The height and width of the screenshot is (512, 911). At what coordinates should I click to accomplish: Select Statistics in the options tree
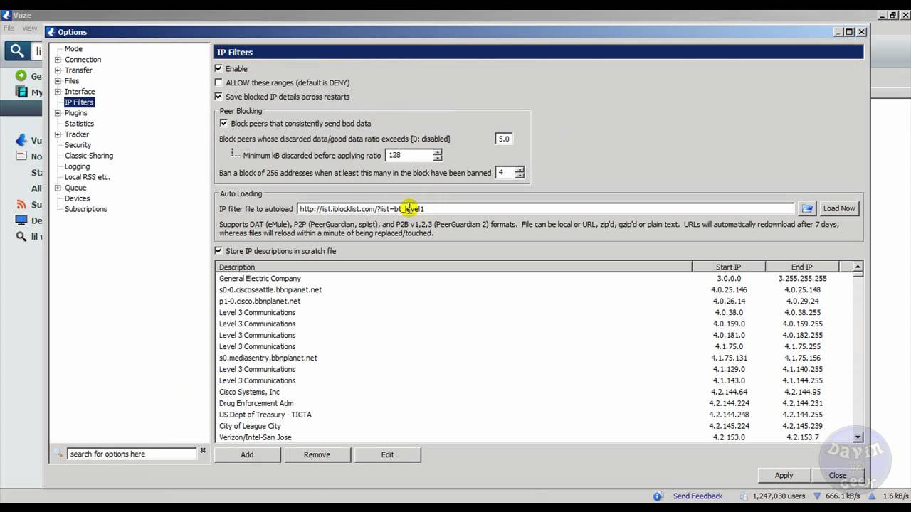pyautogui.click(x=79, y=124)
